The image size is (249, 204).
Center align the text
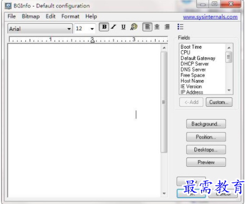157,27
